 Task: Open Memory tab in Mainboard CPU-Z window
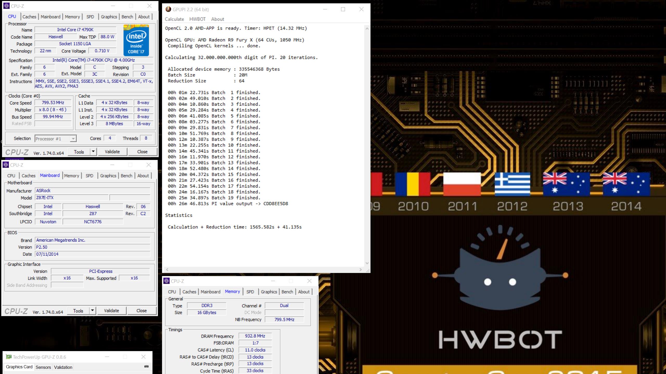pos(72,176)
